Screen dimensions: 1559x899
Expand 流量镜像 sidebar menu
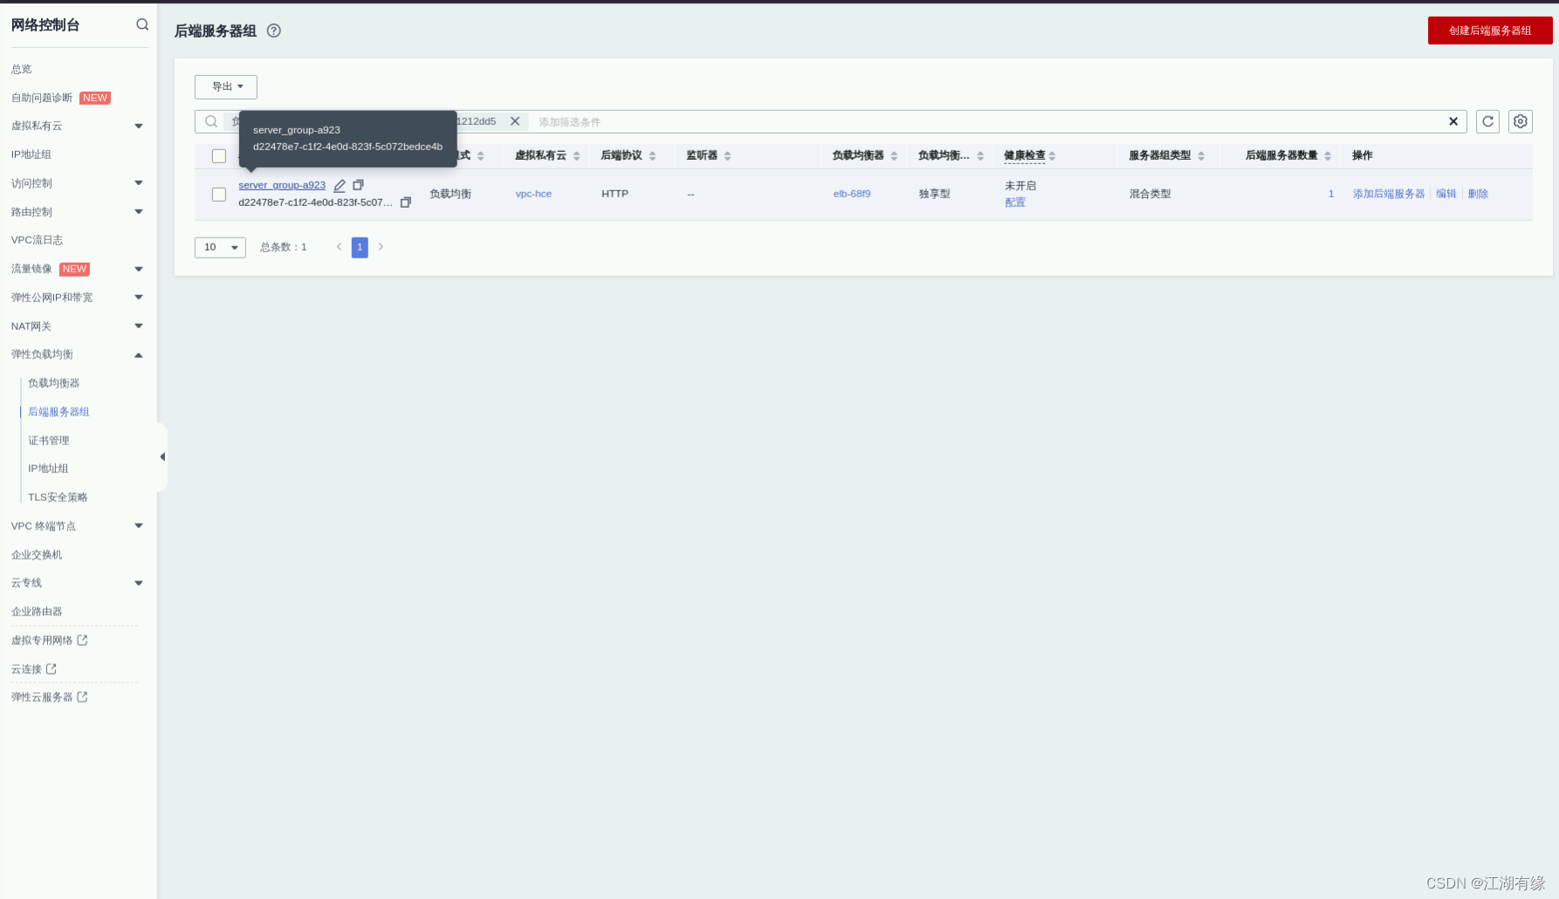tap(138, 269)
